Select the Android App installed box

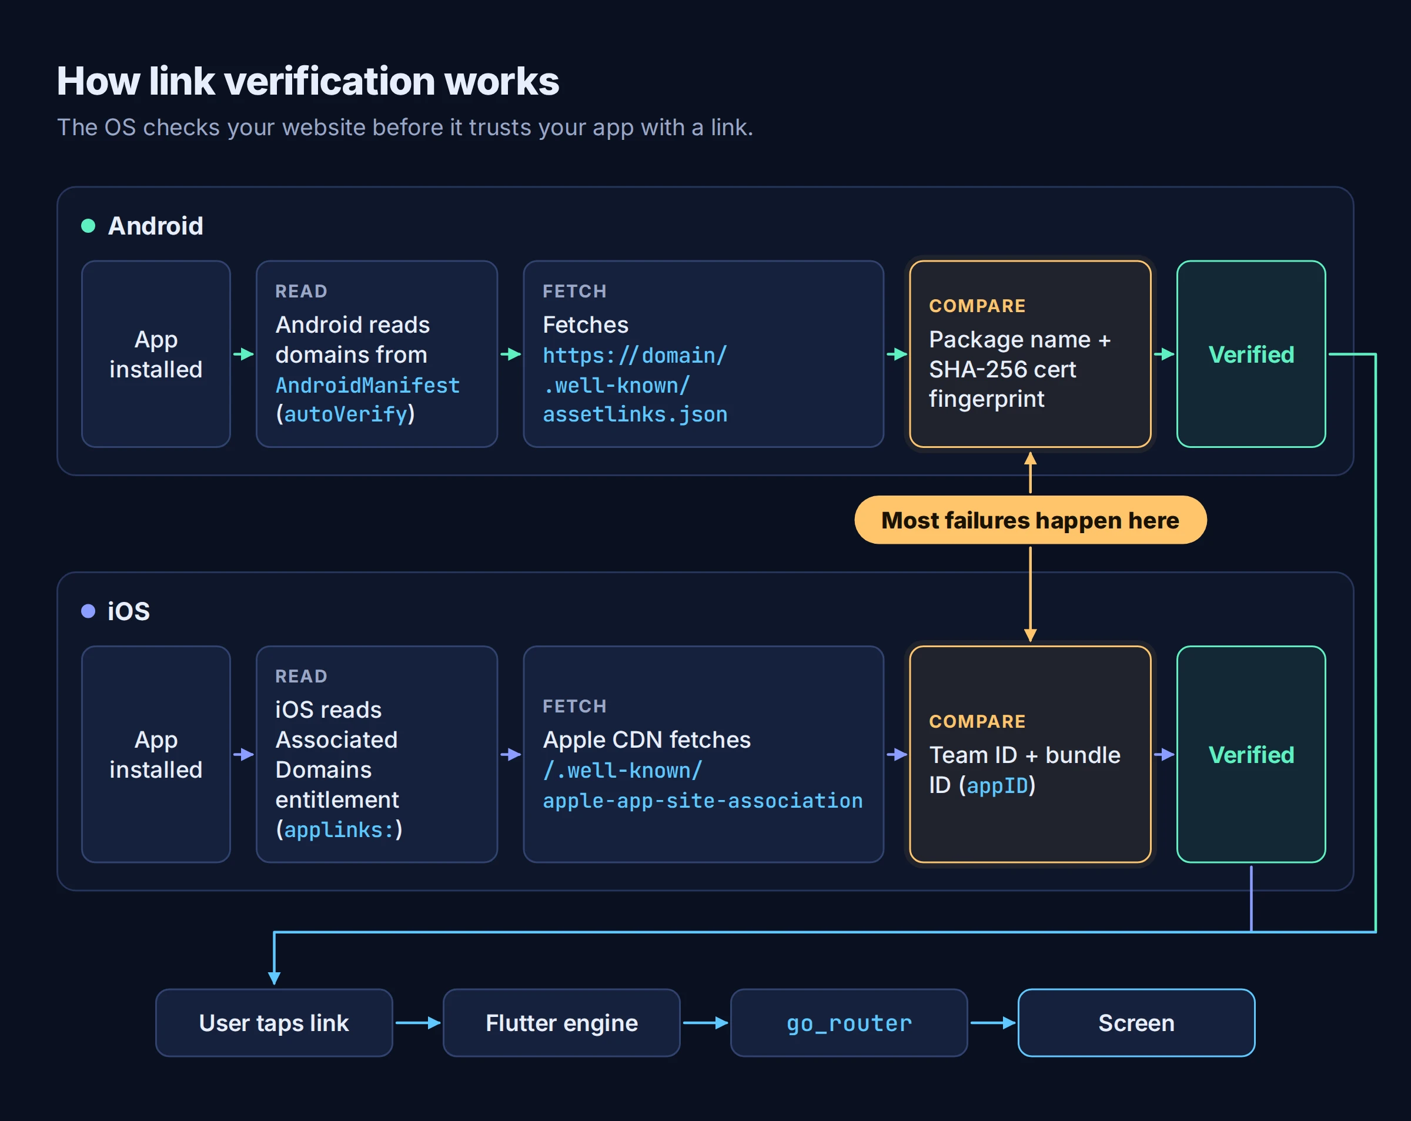(156, 354)
